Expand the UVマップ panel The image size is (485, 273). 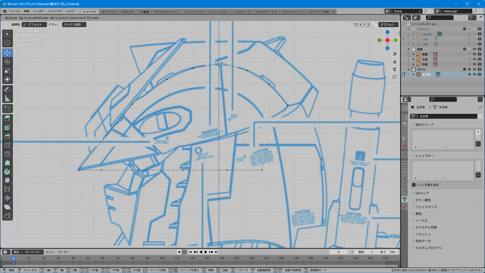click(x=422, y=193)
